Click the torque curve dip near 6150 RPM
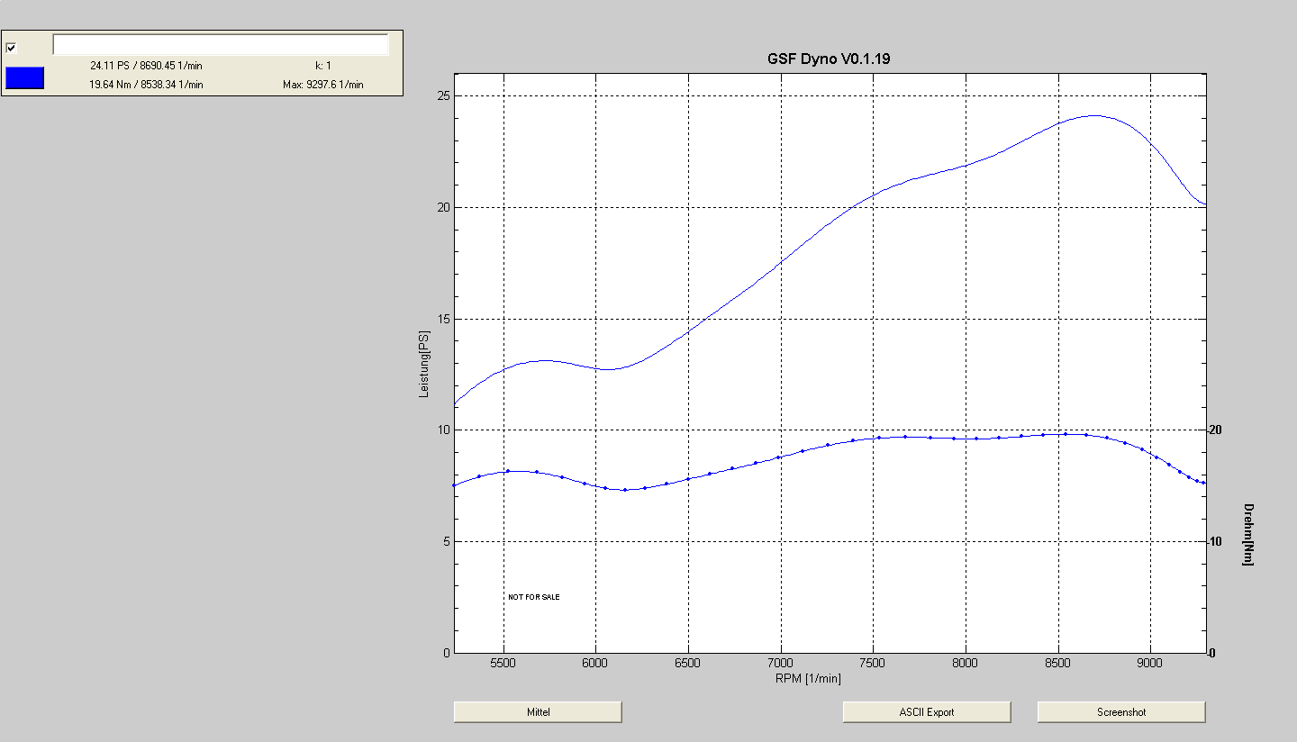 pos(624,490)
